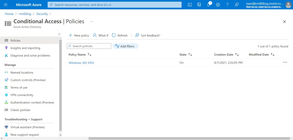Sort by Policy Name column
Screen dimensions: 293x140
coord(80,55)
